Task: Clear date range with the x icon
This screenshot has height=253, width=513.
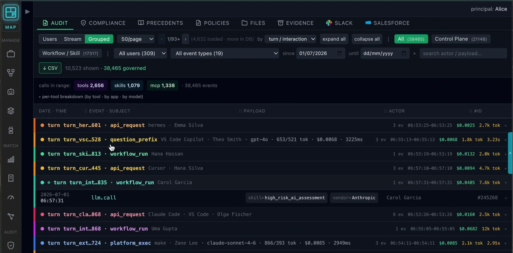Action: click(x=414, y=53)
